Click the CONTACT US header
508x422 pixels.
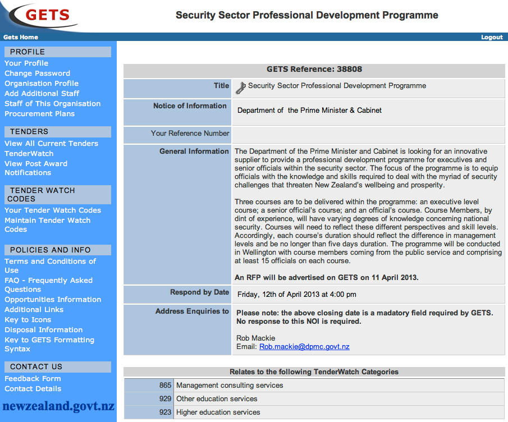(58, 366)
